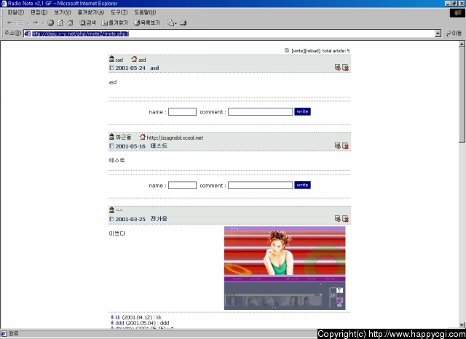Open the Mail toolbar icon
The height and width of the screenshot is (339, 466).
click(172, 23)
